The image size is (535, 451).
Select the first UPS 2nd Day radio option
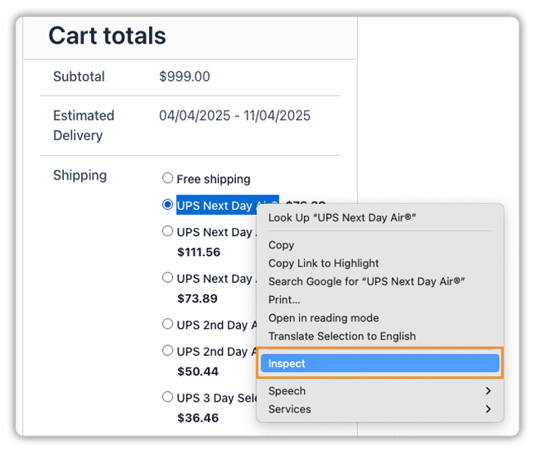click(167, 324)
